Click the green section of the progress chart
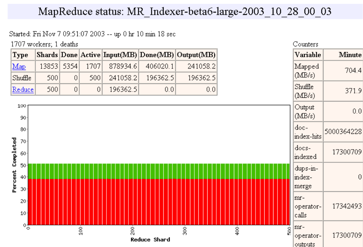The image size is (363, 247). (x=159, y=171)
